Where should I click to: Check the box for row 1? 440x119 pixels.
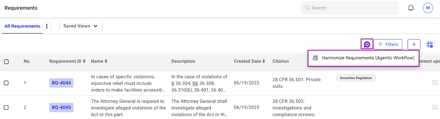[6, 83]
